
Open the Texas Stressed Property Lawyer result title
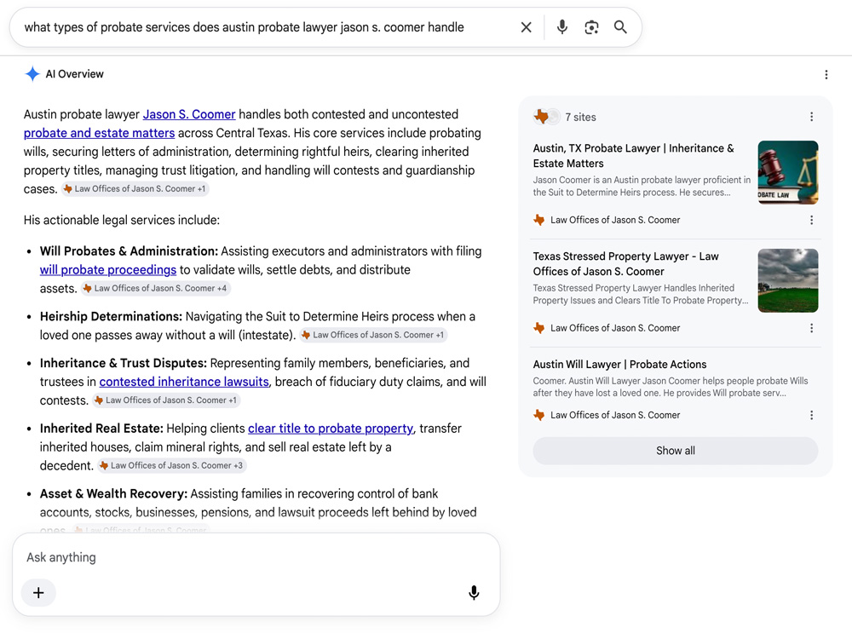[625, 264]
